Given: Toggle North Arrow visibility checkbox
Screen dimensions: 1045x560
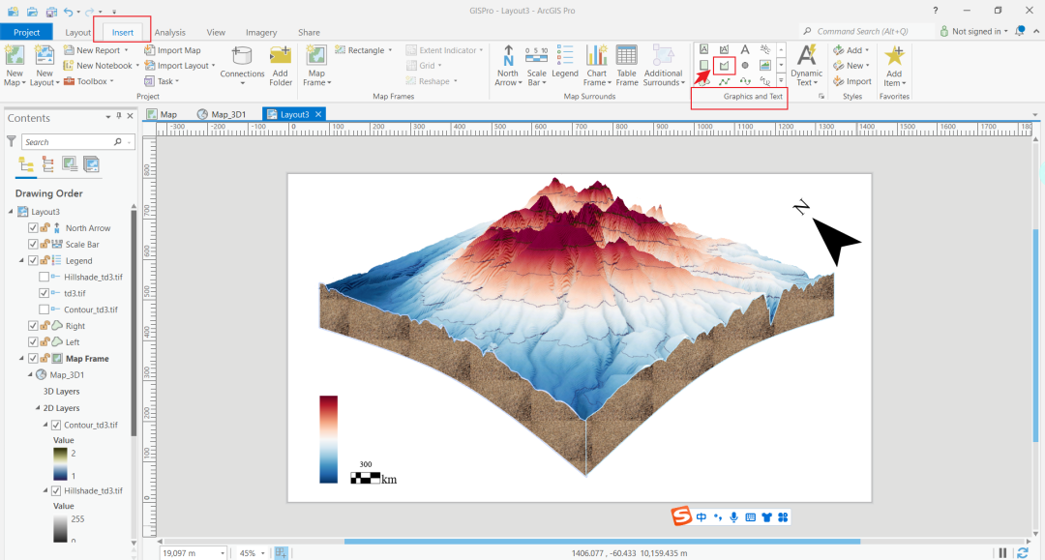Looking at the screenshot, I should click(33, 227).
